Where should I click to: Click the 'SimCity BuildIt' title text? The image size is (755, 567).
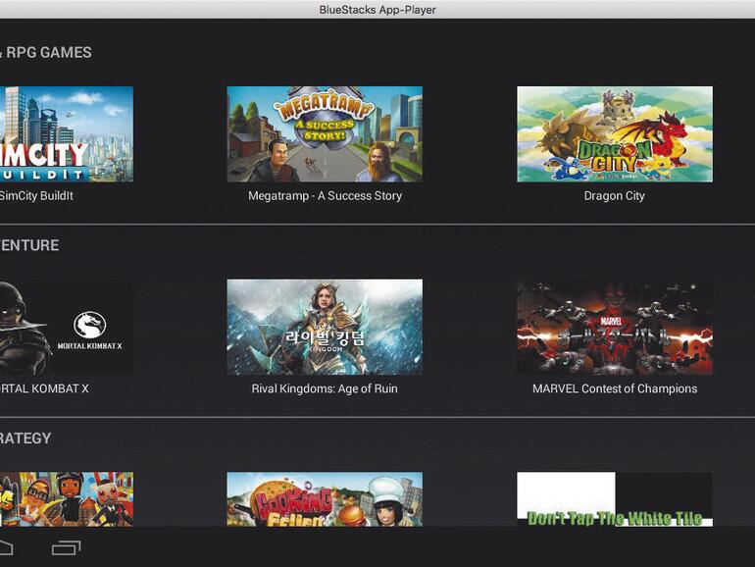click(36, 195)
